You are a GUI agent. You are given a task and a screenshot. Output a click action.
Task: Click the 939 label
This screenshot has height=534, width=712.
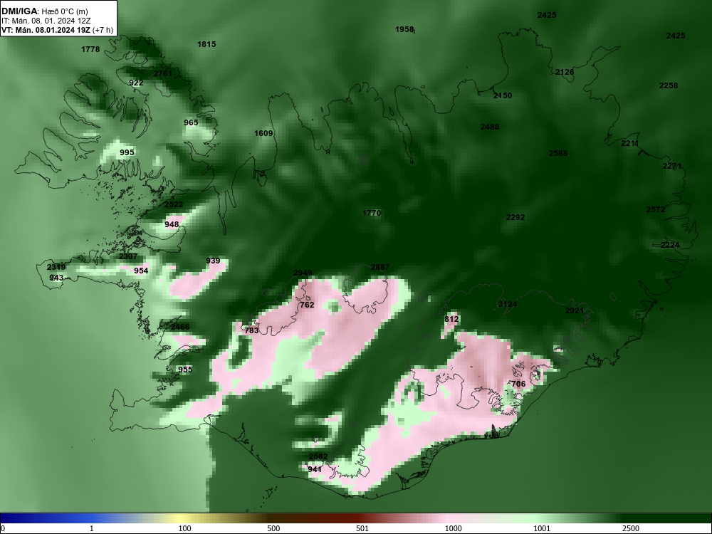click(x=213, y=261)
